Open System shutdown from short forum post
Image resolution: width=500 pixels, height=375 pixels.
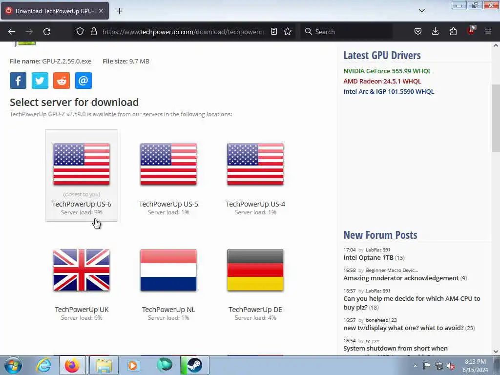click(x=396, y=348)
